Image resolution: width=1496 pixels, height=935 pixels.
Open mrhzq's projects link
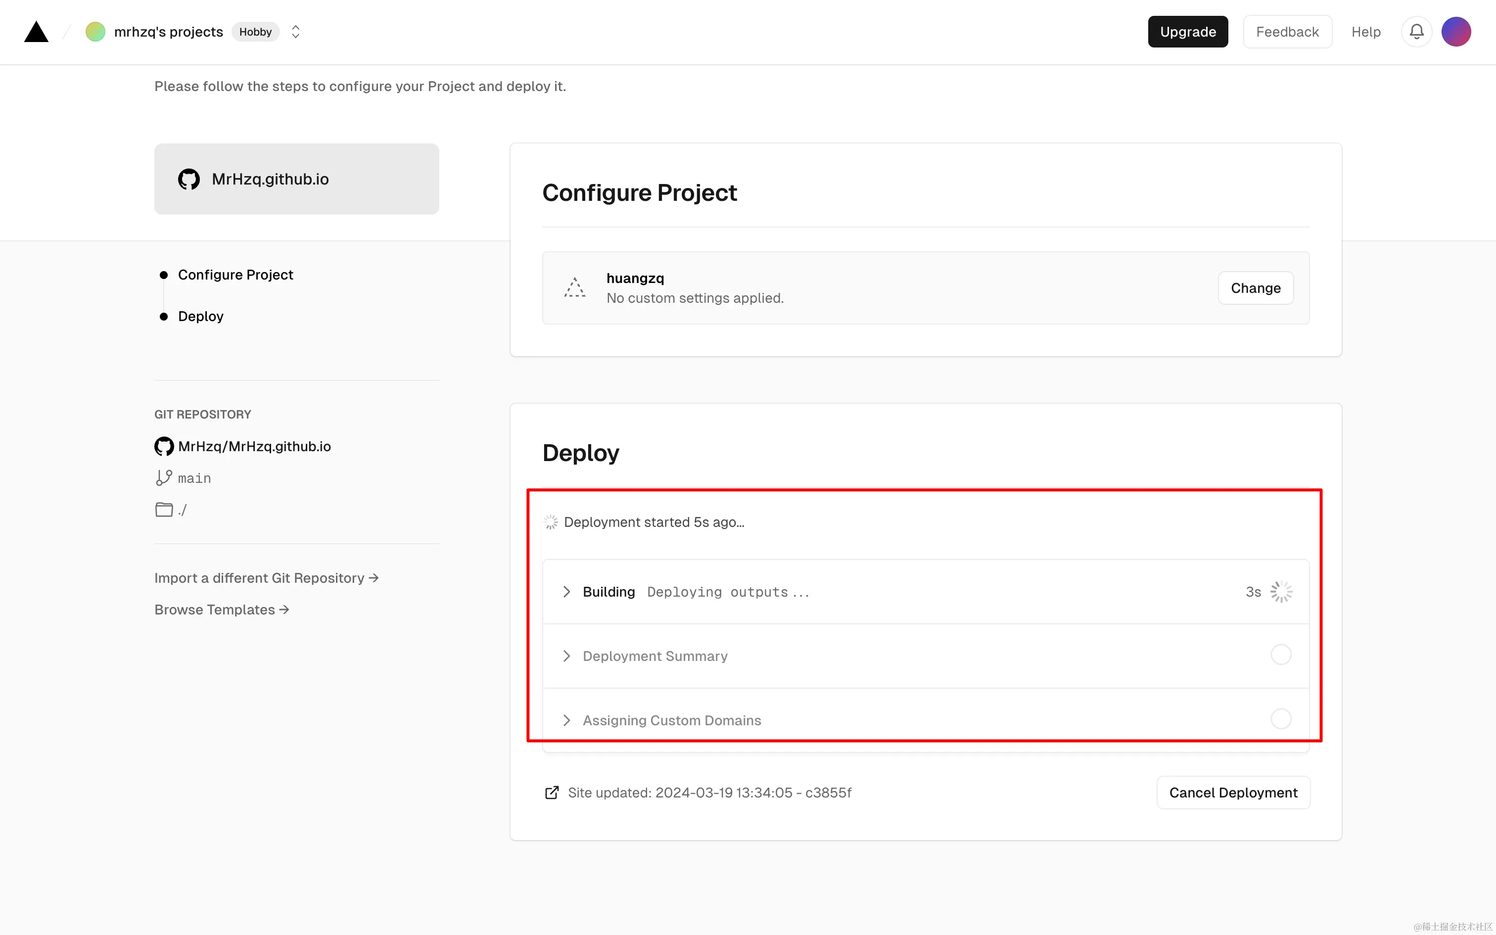[x=168, y=32]
